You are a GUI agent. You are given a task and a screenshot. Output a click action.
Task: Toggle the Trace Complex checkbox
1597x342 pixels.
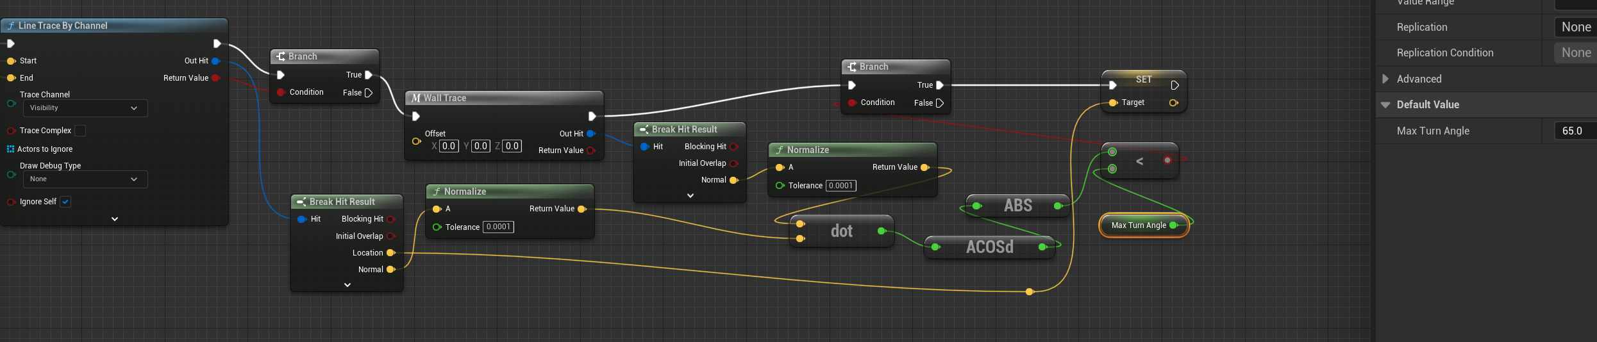click(x=80, y=131)
